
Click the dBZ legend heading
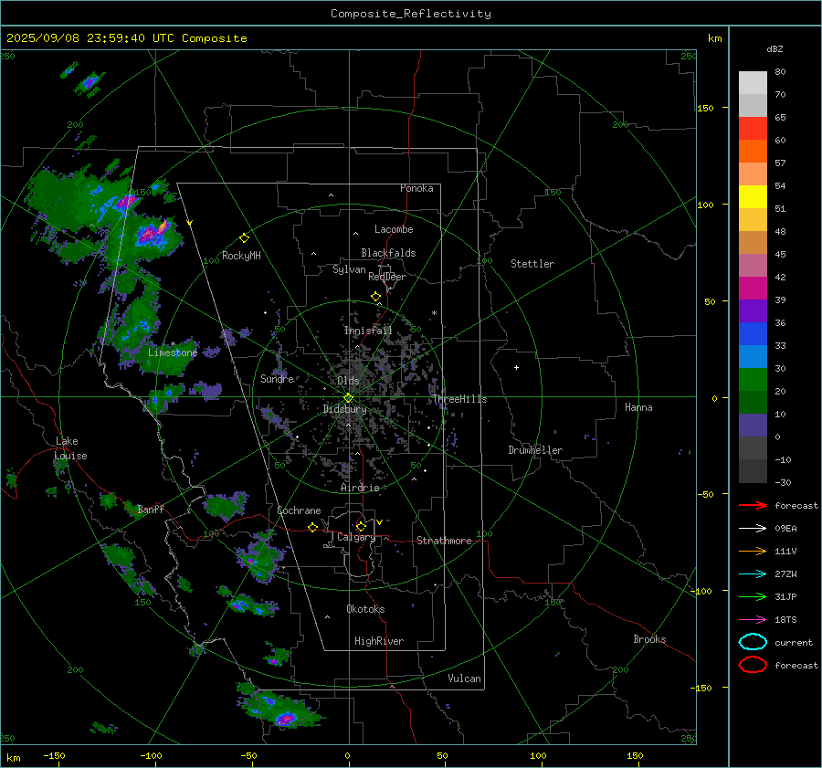pyautogui.click(x=775, y=49)
